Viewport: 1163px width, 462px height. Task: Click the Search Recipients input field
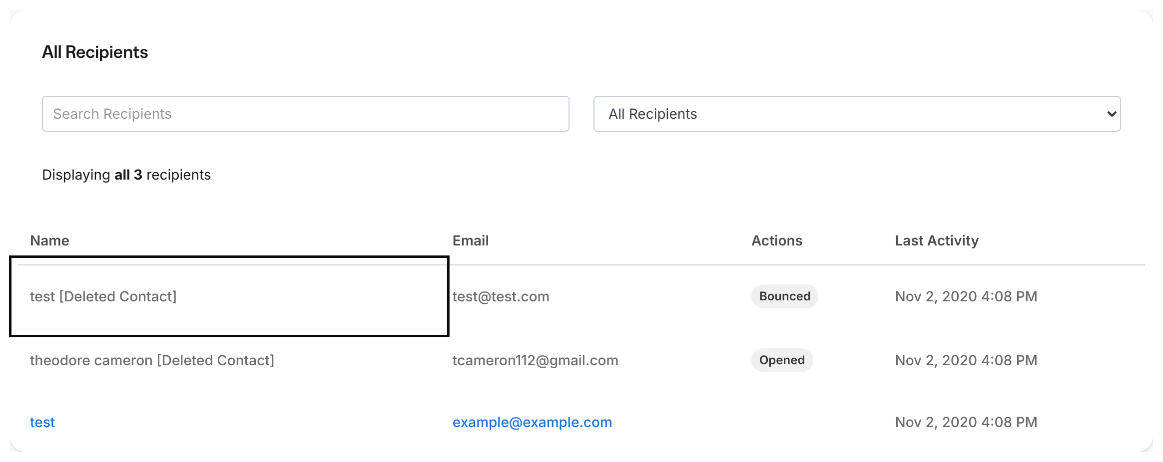click(x=305, y=114)
